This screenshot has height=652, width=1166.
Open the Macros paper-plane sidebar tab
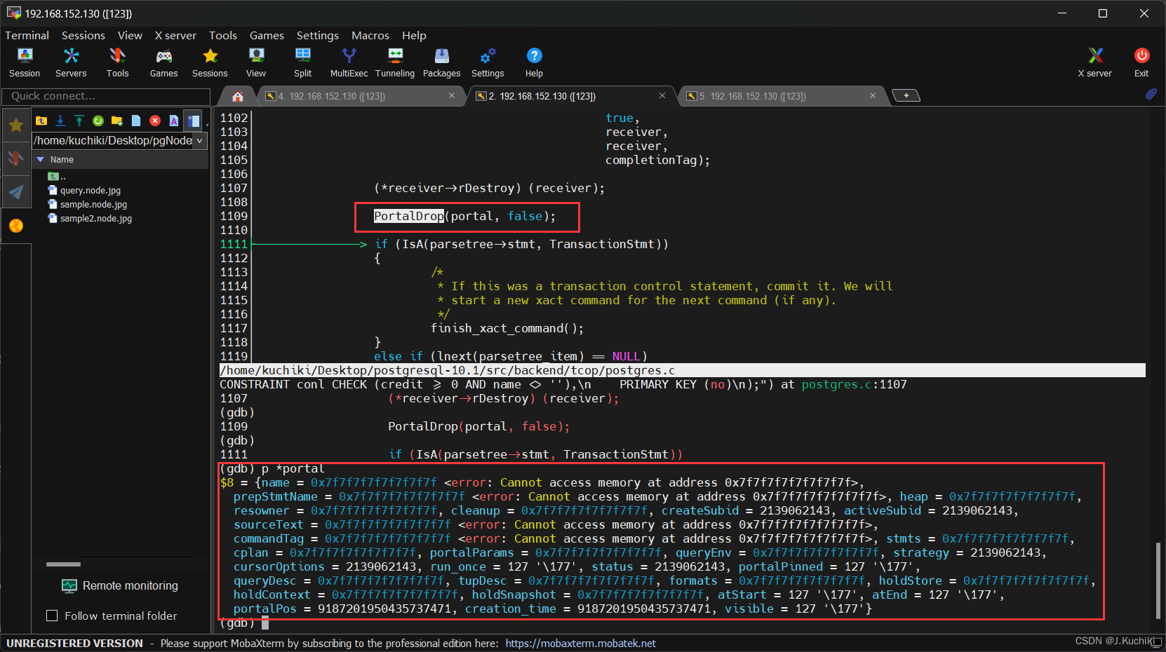pyautogui.click(x=16, y=192)
